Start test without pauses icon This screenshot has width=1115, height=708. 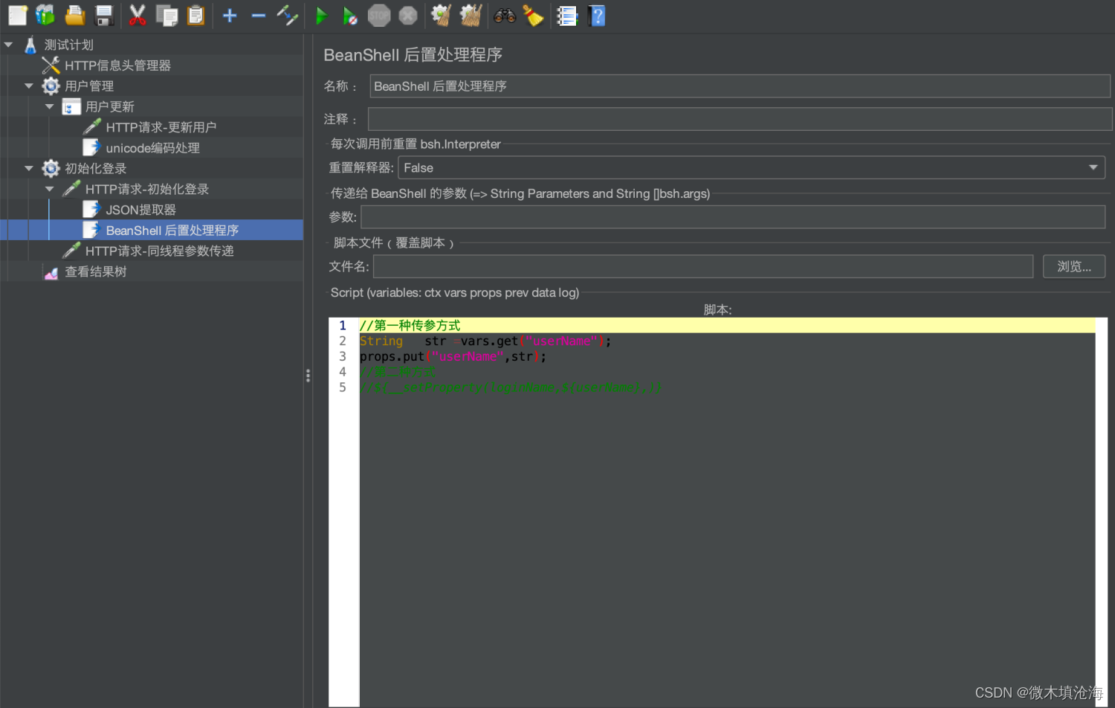click(349, 16)
